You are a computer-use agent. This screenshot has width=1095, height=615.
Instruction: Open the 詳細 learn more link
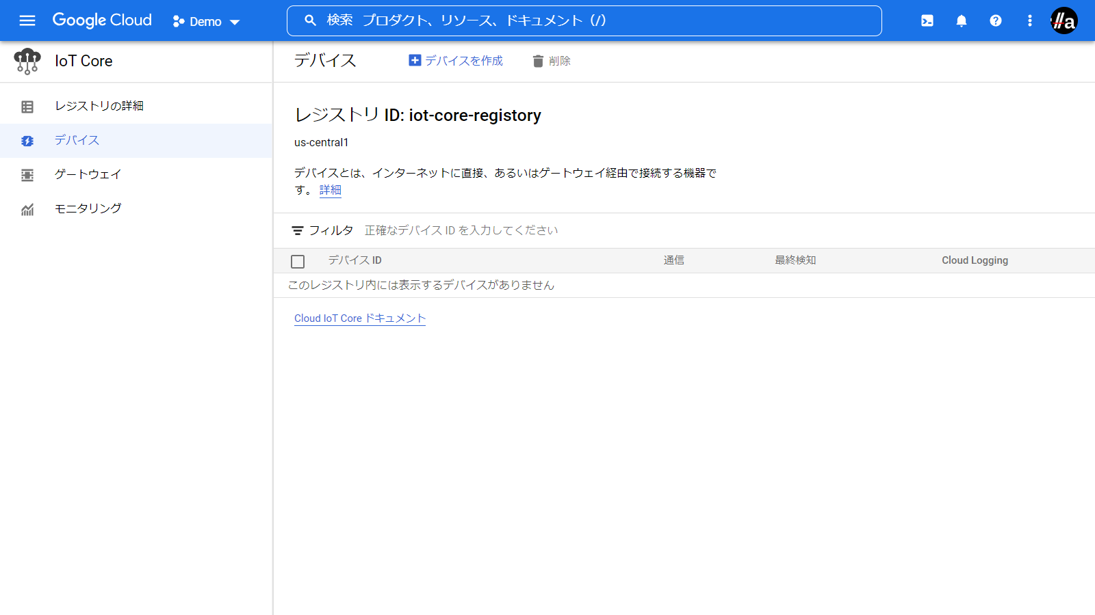coord(330,190)
